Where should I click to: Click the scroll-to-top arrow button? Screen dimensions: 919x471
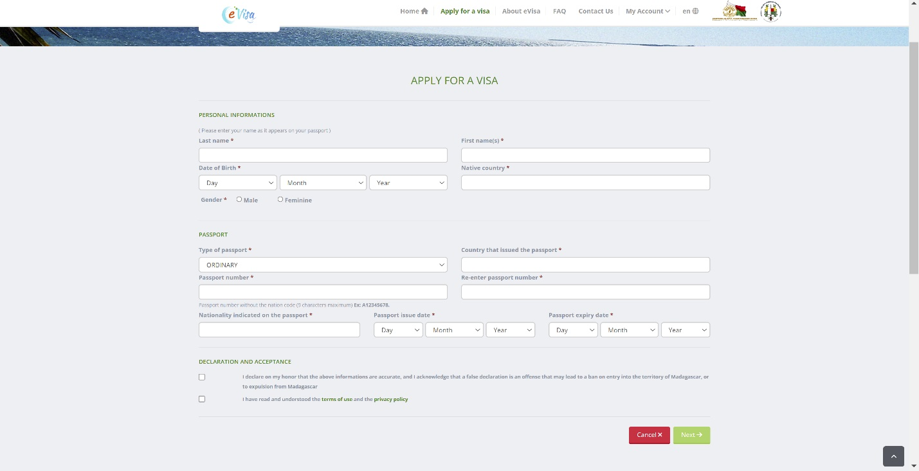(x=893, y=456)
